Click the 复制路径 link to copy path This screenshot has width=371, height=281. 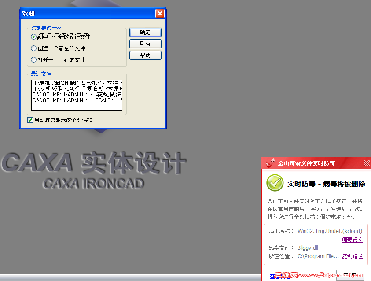click(x=352, y=256)
